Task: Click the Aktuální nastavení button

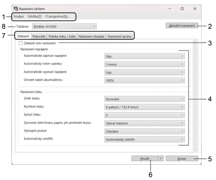Action: (x=182, y=26)
